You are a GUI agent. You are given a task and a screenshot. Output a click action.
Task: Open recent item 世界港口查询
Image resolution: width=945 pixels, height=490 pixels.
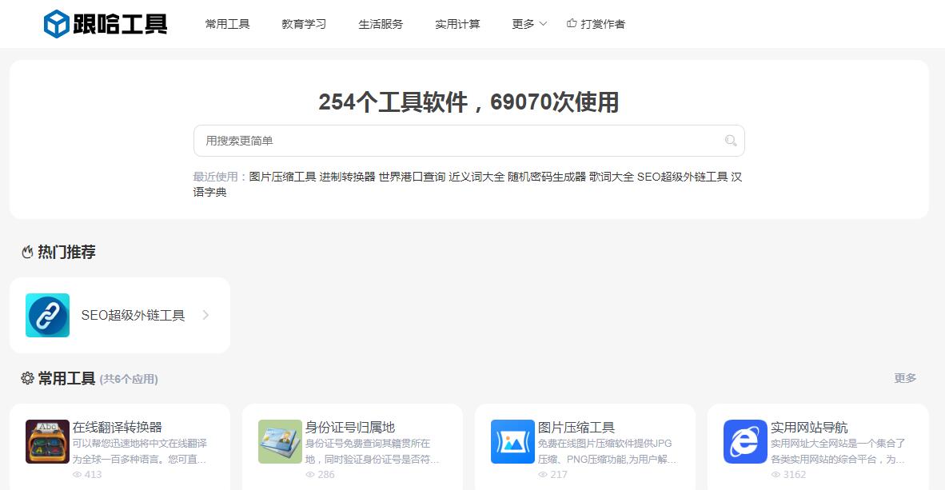click(412, 177)
